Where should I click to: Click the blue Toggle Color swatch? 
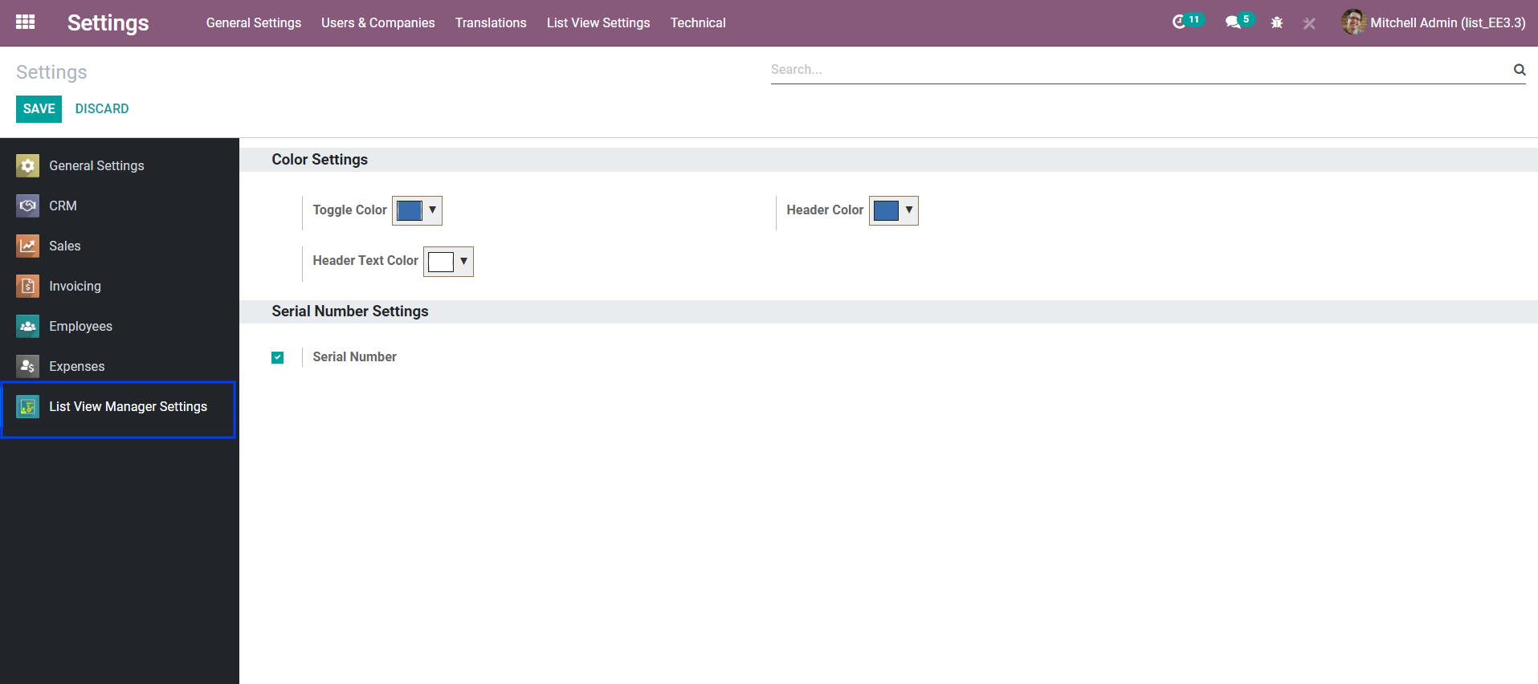[410, 210]
